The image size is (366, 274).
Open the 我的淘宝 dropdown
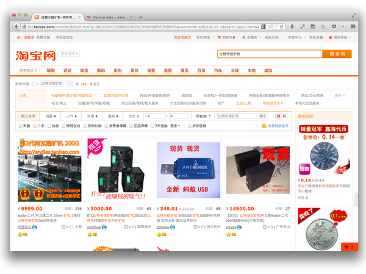point(205,37)
